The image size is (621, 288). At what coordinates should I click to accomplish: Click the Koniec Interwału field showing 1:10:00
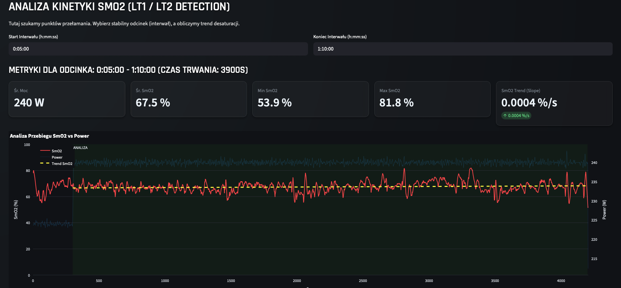(x=462, y=49)
